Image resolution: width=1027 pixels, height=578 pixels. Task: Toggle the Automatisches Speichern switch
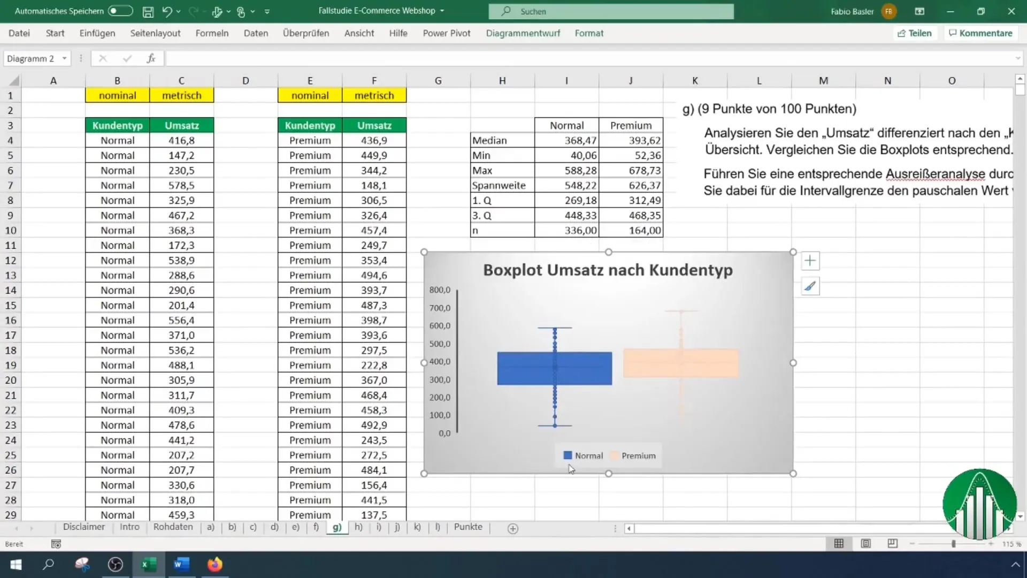point(120,11)
